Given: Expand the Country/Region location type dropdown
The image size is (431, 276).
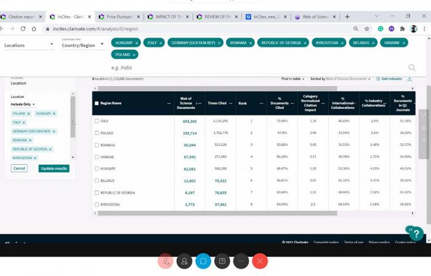Looking at the screenshot, I should tap(83, 45).
